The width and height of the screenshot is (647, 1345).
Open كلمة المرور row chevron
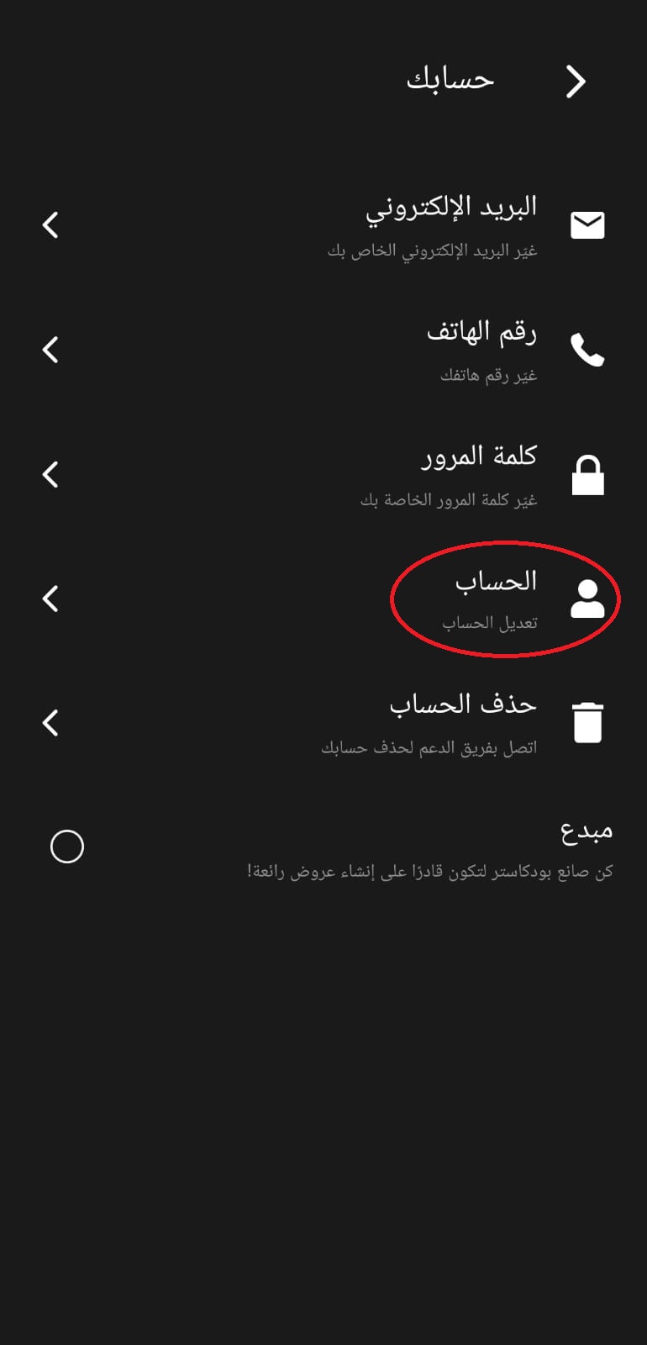click(x=50, y=474)
